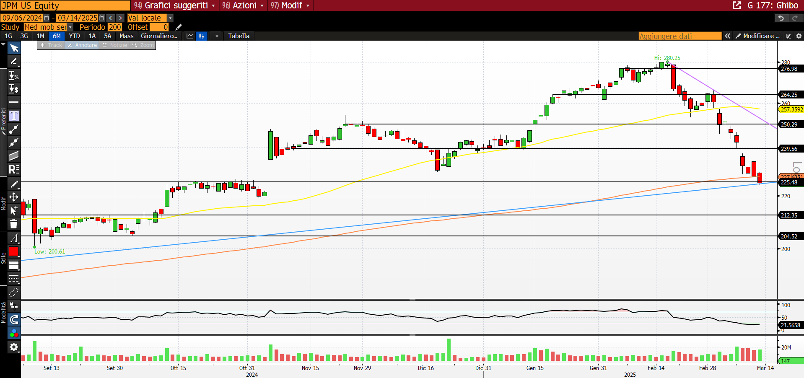Open the Modif menu in header
804x378 pixels.
click(x=290, y=5)
